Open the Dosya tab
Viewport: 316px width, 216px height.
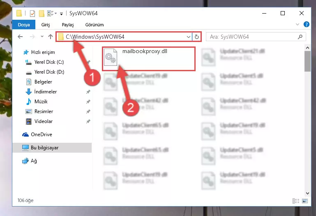[x=24, y=25]
